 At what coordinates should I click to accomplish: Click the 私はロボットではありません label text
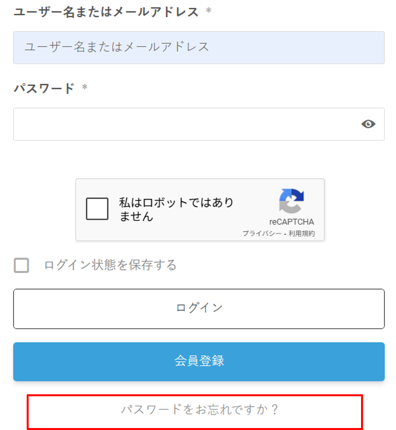click(176, 210)
